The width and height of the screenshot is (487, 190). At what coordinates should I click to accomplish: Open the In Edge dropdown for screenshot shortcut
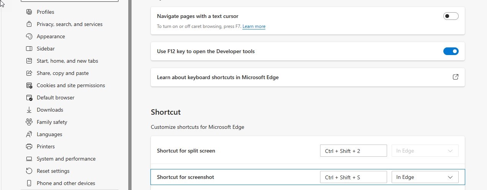[x=425, y=177]
